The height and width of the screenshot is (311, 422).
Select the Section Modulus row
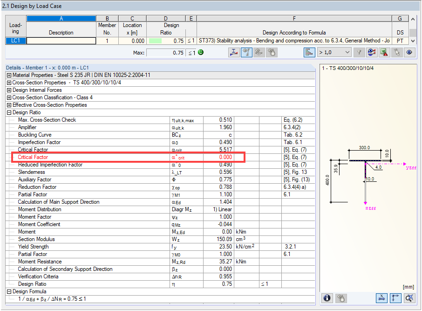[x=160, y=239]
